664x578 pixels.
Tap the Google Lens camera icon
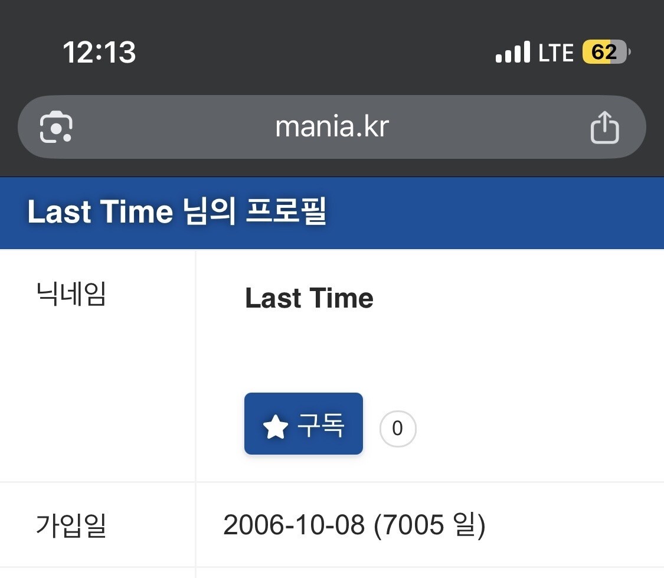tap(56, 126)
